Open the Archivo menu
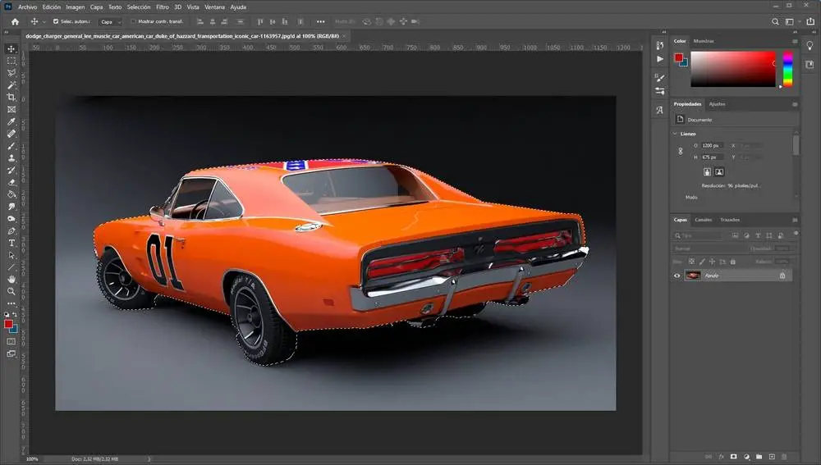Screen dimensions: 821x465 pyautogui.click(x=28, y=7)
